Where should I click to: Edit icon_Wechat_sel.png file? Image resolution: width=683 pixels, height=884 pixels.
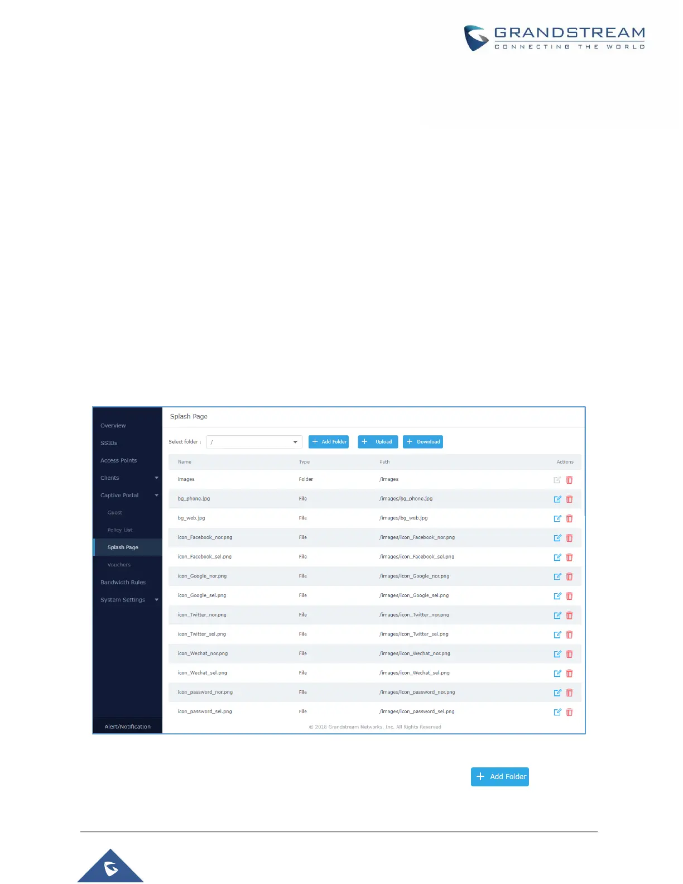pos(557,674)
